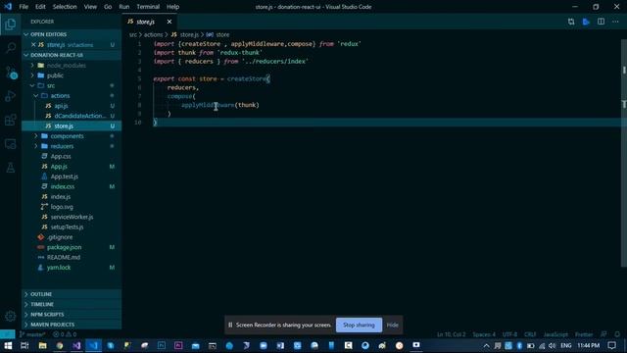The width and height of the screenshot is (627, 353).
Task: Open the File menu
Action: click(x=24, y=7)
